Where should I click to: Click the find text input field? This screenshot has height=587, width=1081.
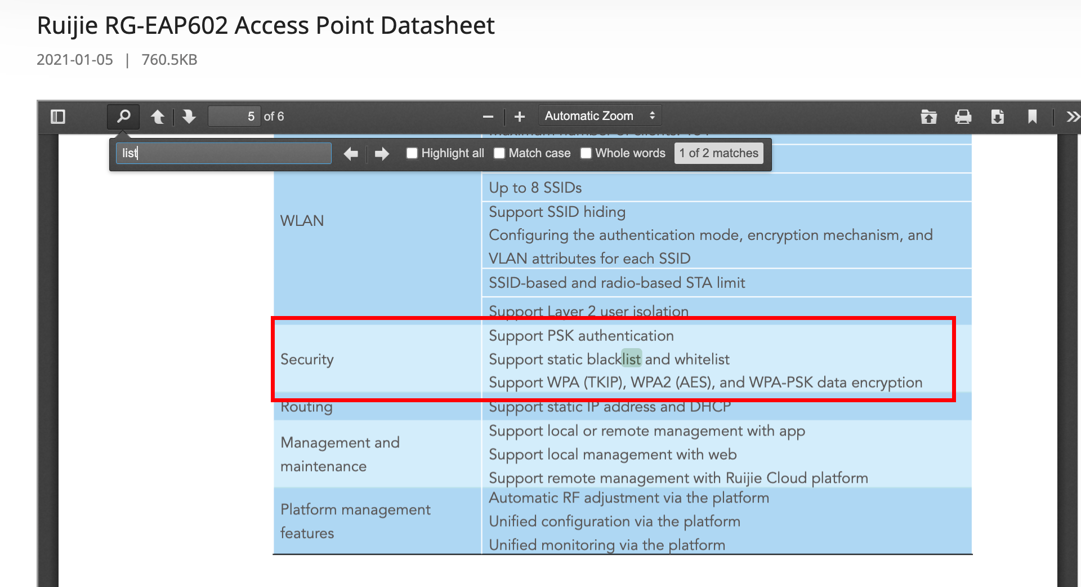pos(224,153)
